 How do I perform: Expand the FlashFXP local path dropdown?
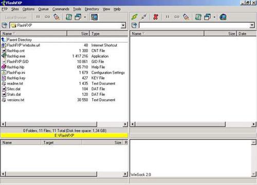[x=123, y=26]
